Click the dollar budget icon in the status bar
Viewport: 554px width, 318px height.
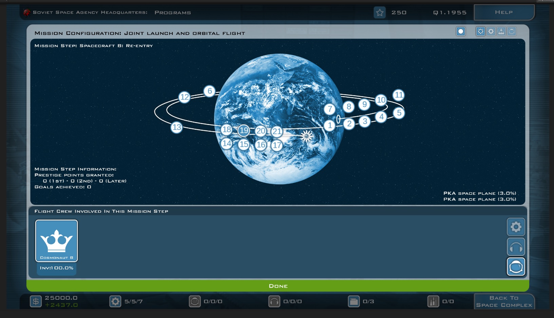coord(36,301)
